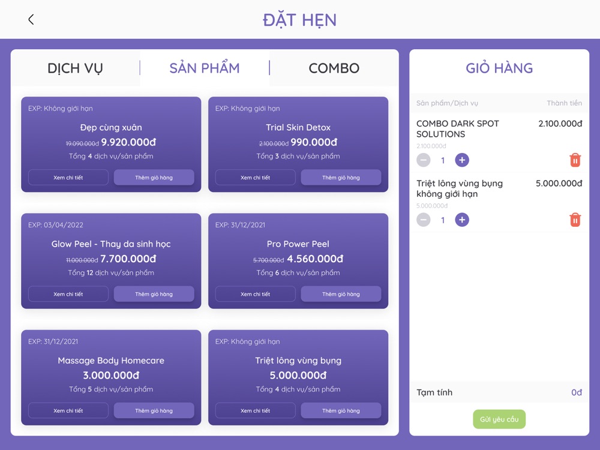Decrease COMBO DARK SPOT SOLUTIONS quantity

click(423, 160)
